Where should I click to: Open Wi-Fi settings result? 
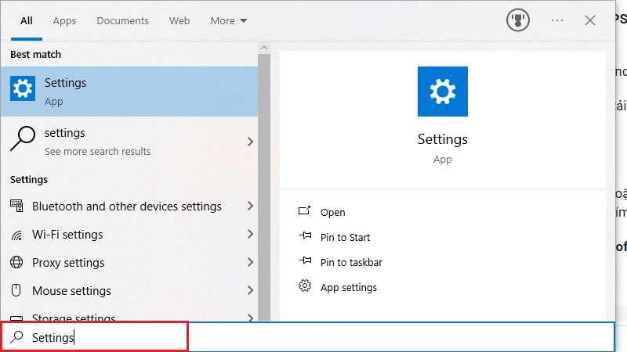click(x=129, y=234)
